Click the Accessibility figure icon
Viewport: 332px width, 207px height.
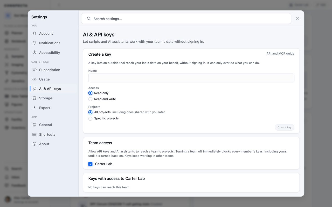click(34, 53)
